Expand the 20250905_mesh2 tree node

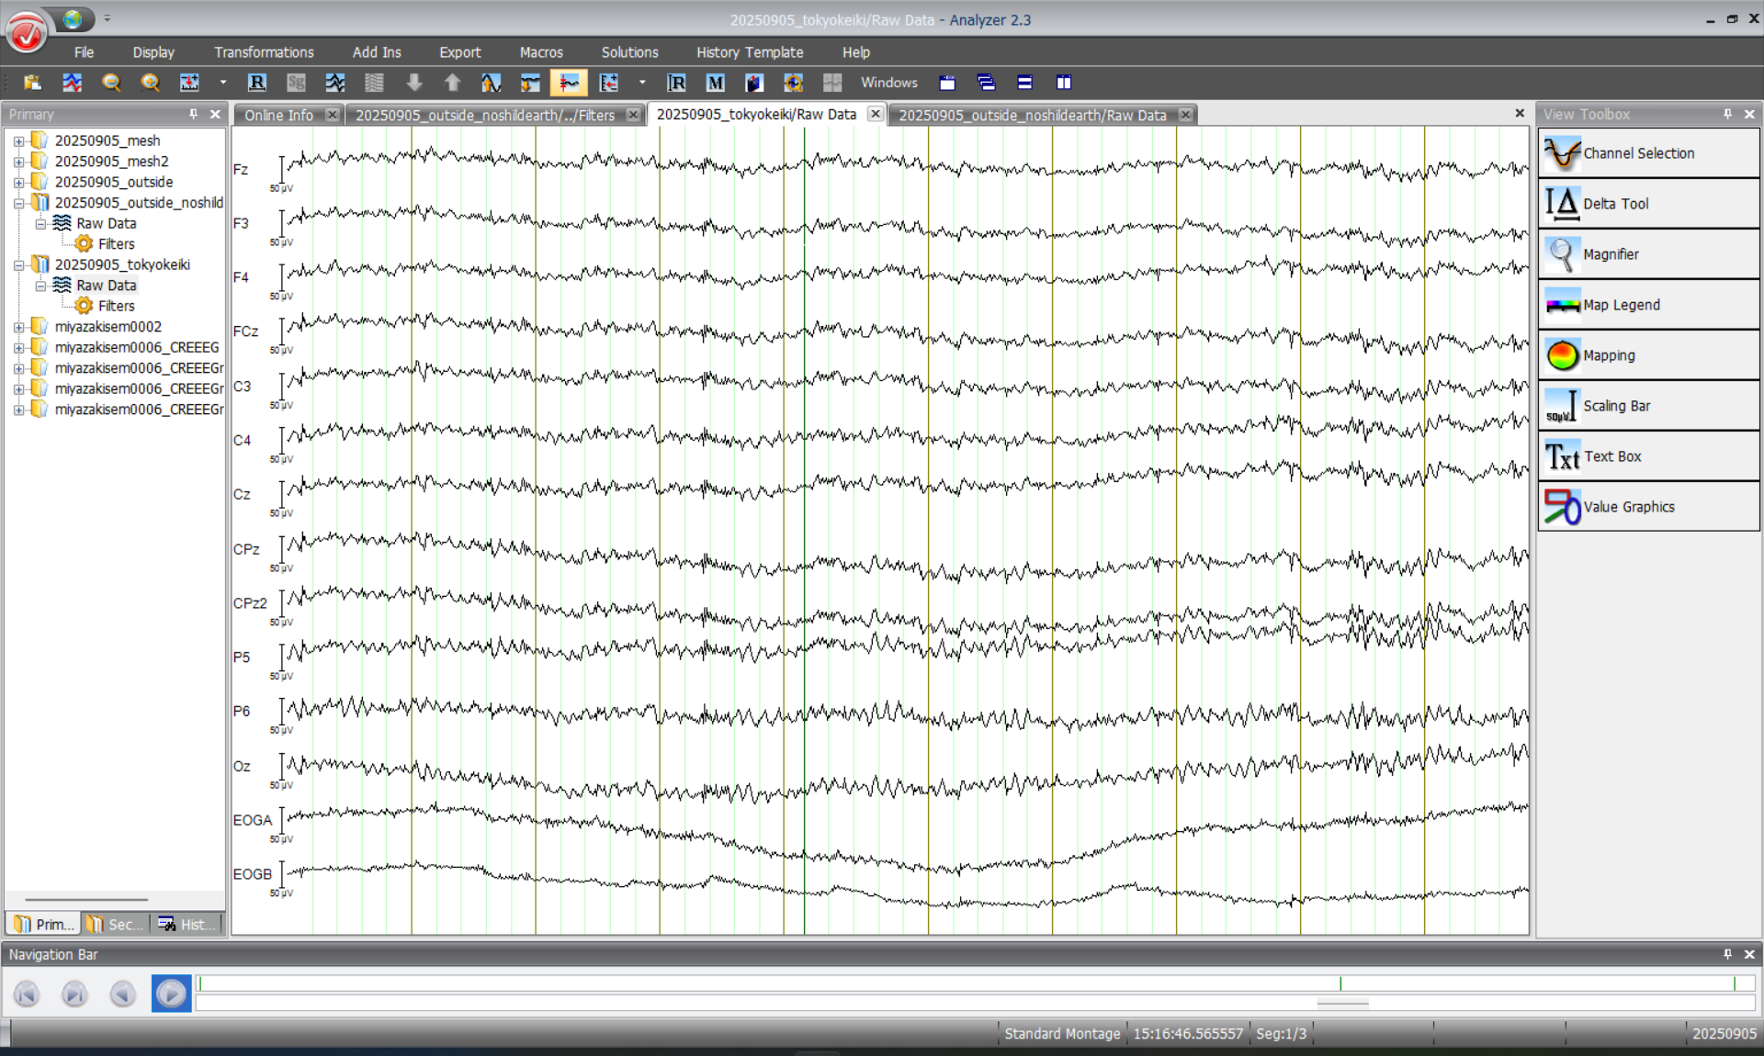coord(18,162)
